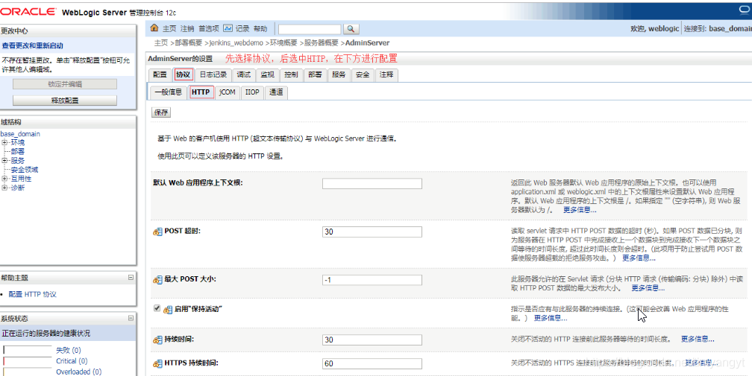Image resolution: width=752 pixels, height=376 pixels.
Task: Click the Critical (0) health link
Action: tap(72, 361)
